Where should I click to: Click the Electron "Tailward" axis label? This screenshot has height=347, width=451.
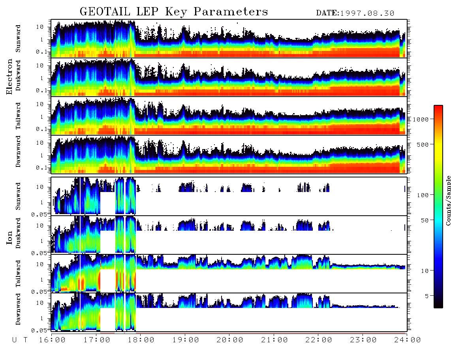click(18, 116)
